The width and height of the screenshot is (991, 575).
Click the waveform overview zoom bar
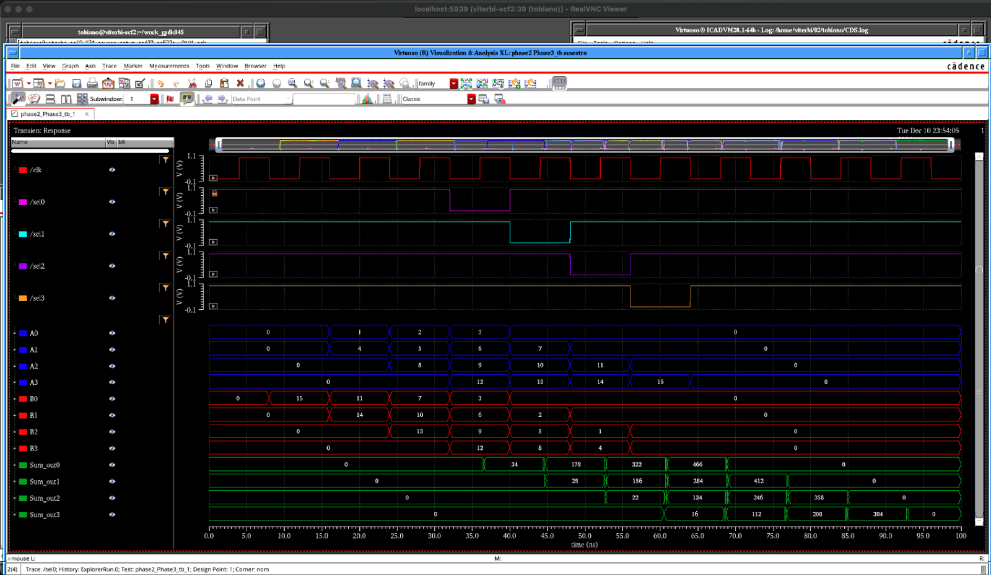point(585,144)
